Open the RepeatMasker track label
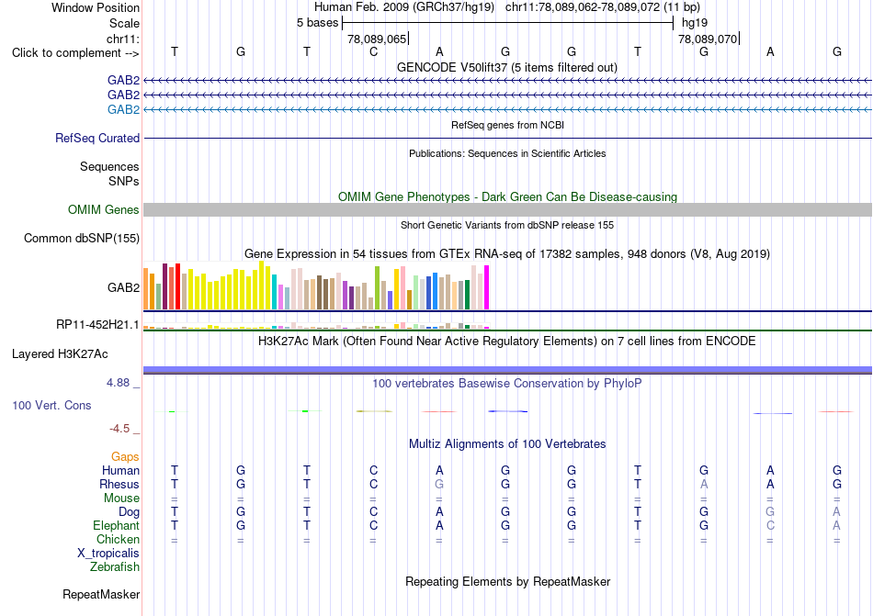This screenshot has height=616, width=873. pos(101,595)
